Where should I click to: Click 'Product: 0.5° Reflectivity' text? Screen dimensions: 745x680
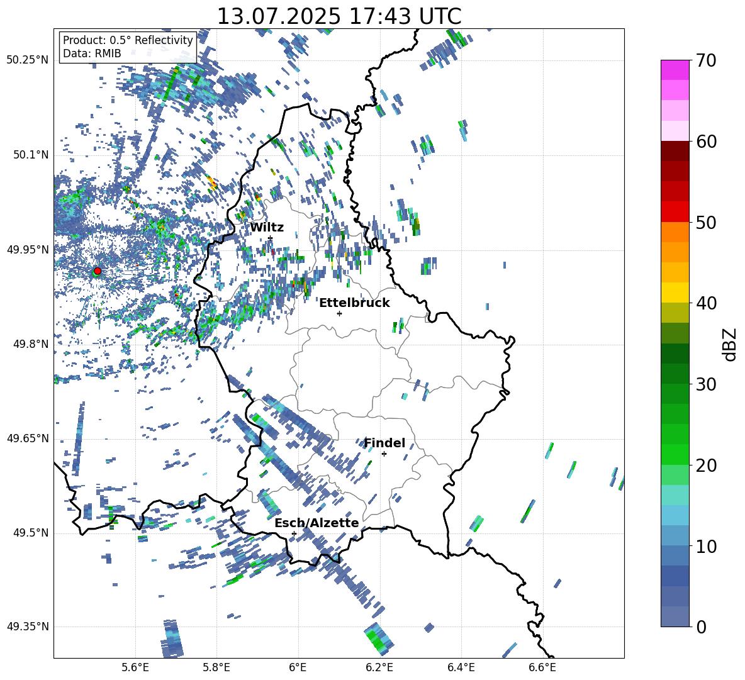[128, 40]
